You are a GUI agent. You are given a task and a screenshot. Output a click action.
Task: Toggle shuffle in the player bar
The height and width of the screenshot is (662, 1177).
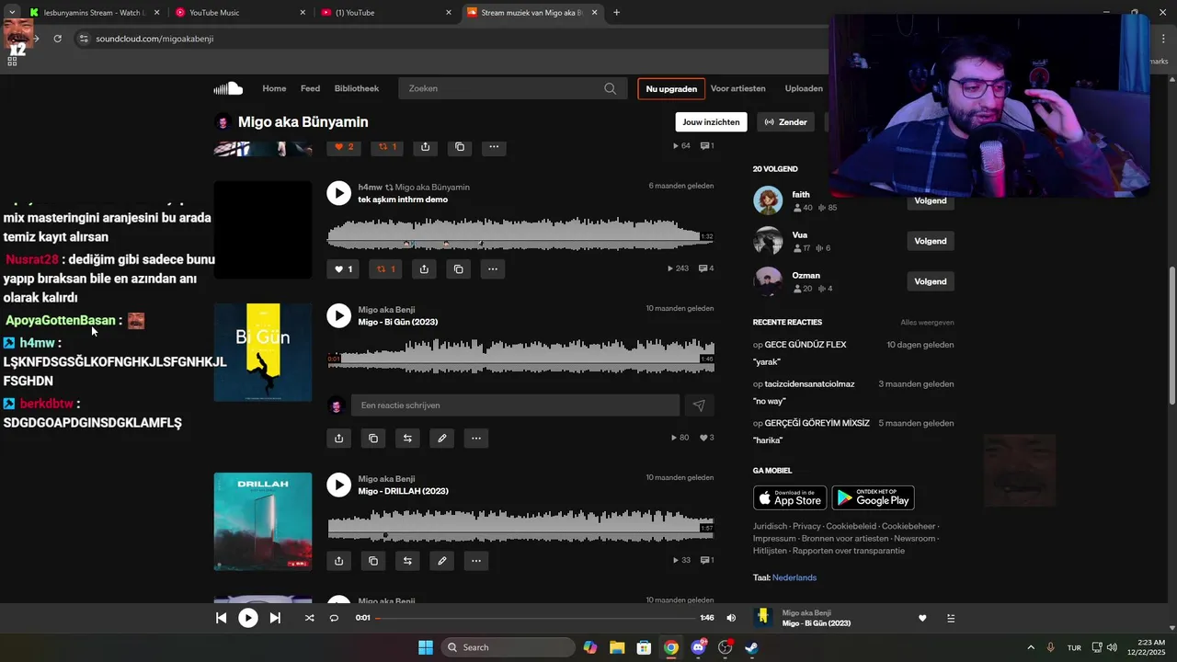pyautogui.click(x=309, y=618)
